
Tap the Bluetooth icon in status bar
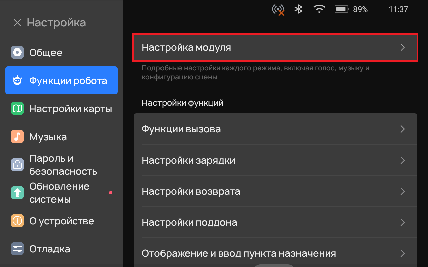coord(298,9)
